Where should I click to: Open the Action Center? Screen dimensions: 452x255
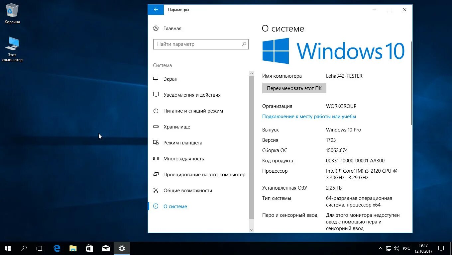tap(441, 248)
